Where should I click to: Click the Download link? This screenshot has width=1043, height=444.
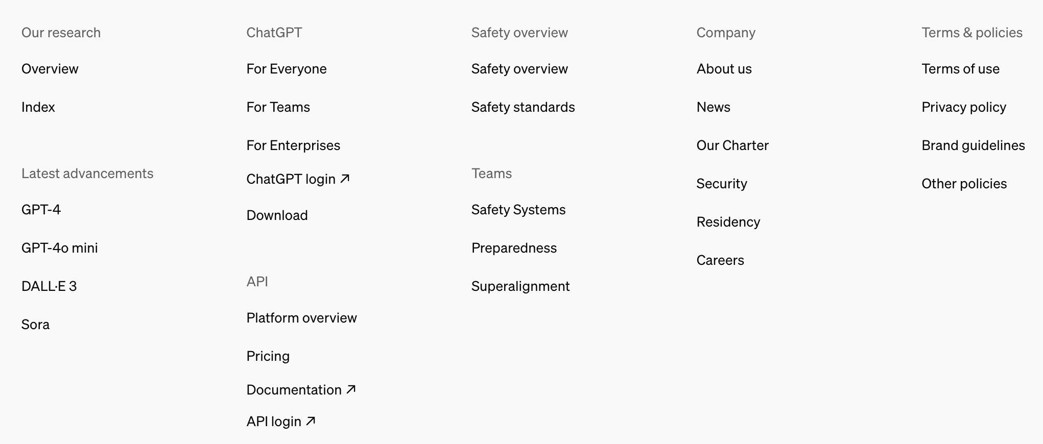pos(277,215)
